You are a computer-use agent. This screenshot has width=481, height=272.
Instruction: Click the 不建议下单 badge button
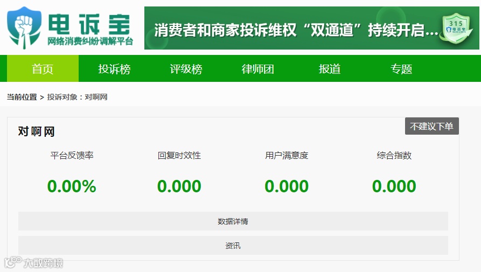[x=432, y=126]
